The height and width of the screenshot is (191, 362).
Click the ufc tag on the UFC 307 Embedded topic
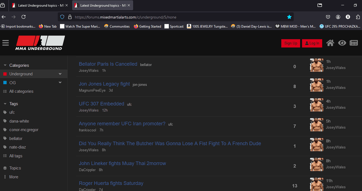pos(129,105)
